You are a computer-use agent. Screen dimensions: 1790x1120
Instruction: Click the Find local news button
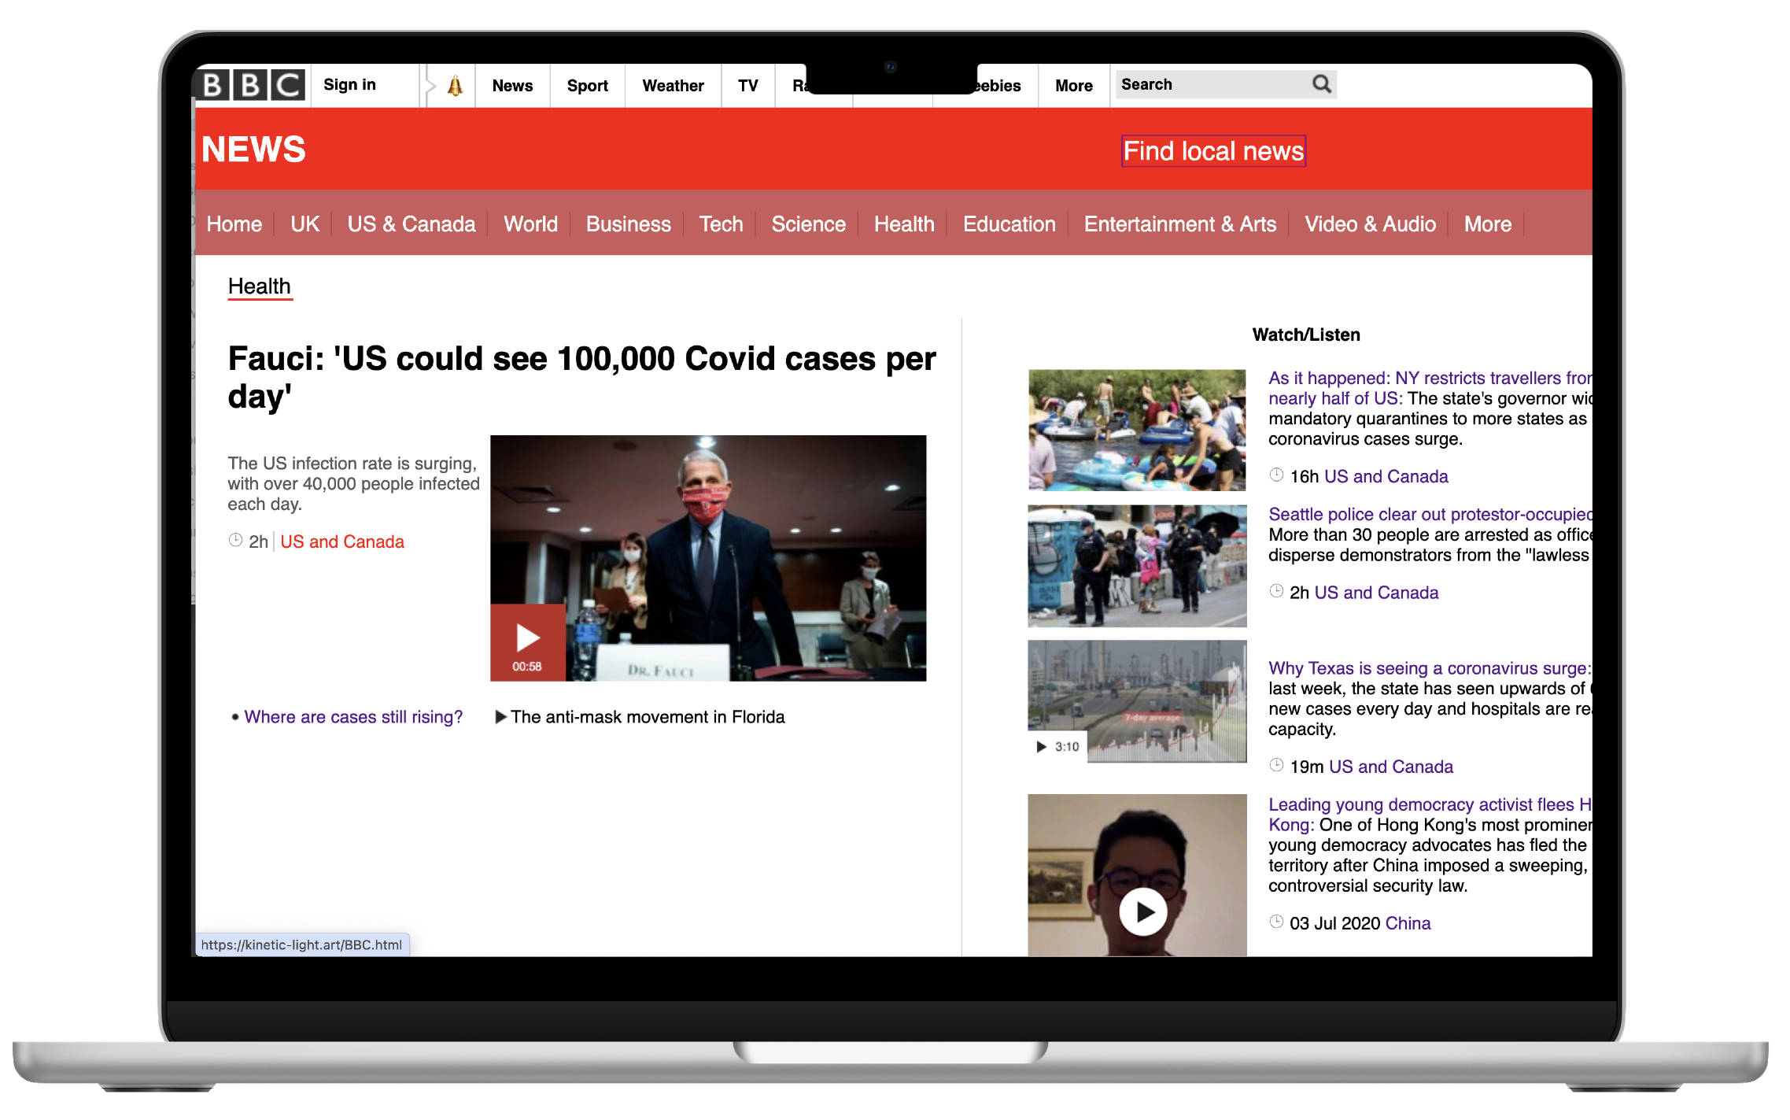click(x=1212, y=150)
